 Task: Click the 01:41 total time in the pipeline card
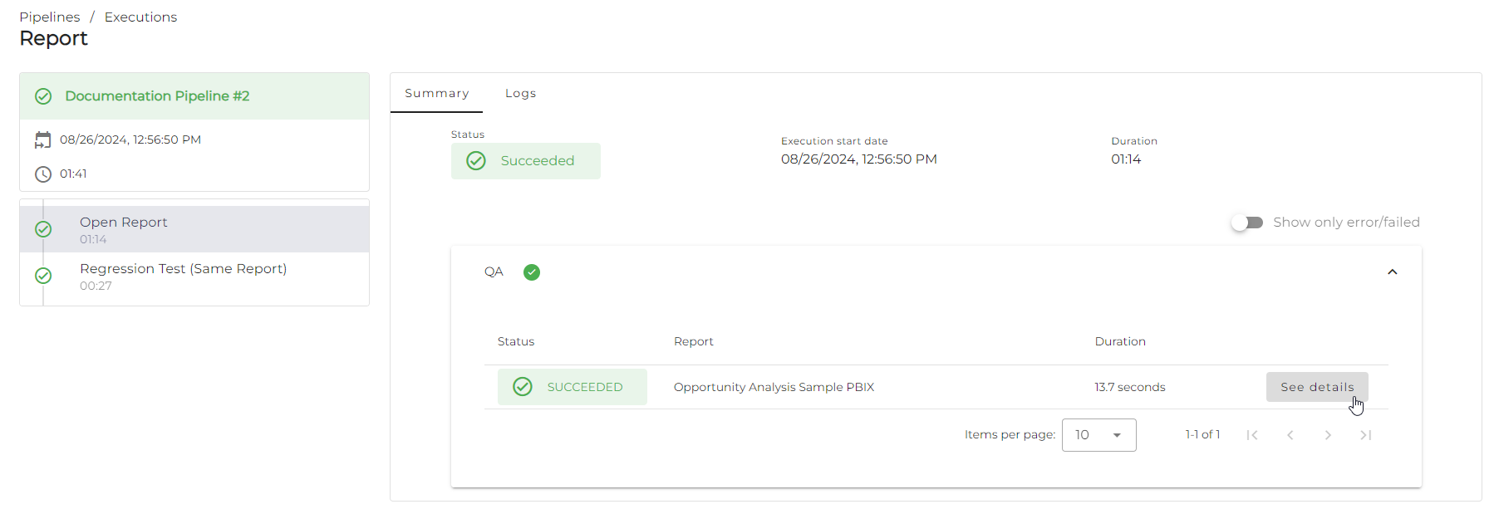73,174
